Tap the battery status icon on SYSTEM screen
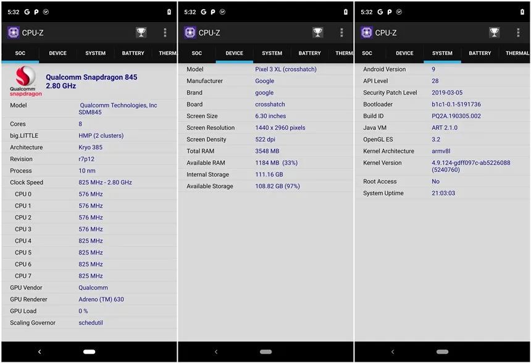 [522, 12]
